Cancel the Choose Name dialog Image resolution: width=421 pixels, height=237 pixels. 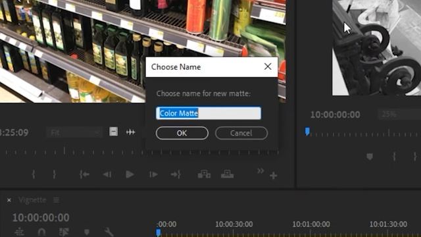[241, 133]
